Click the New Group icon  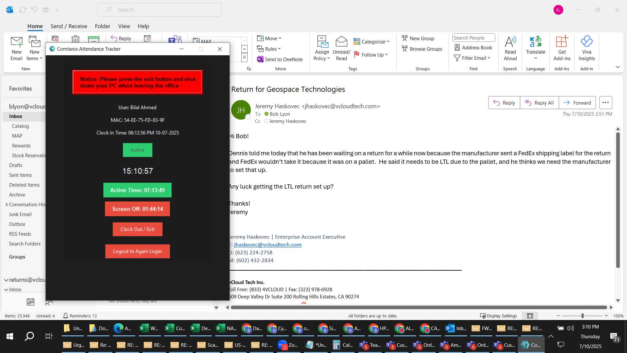[418, 38]
